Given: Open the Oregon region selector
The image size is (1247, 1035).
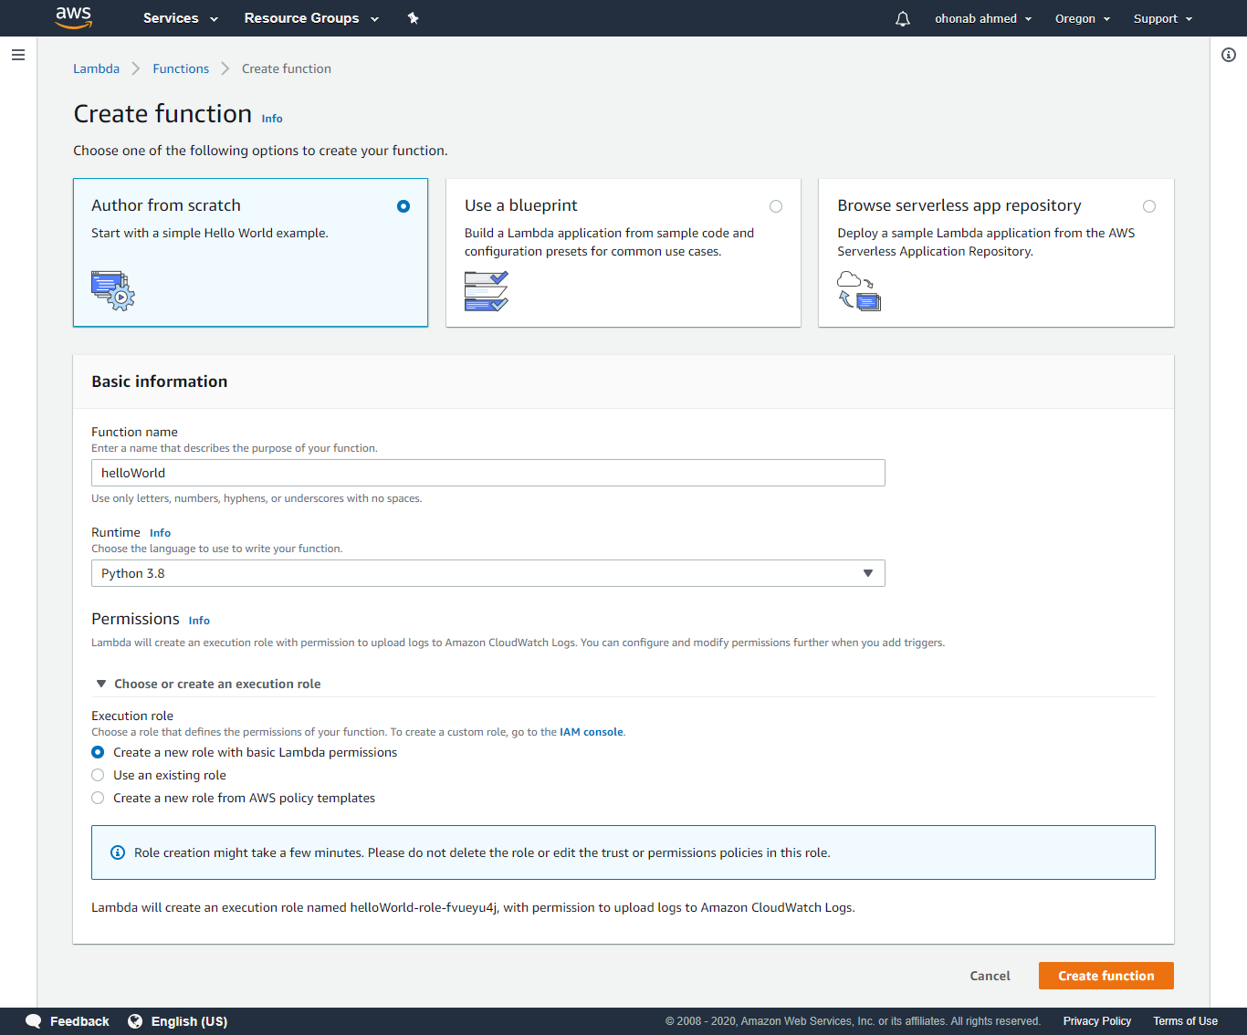Looking at the screenshot, I should click(1083, 18).
